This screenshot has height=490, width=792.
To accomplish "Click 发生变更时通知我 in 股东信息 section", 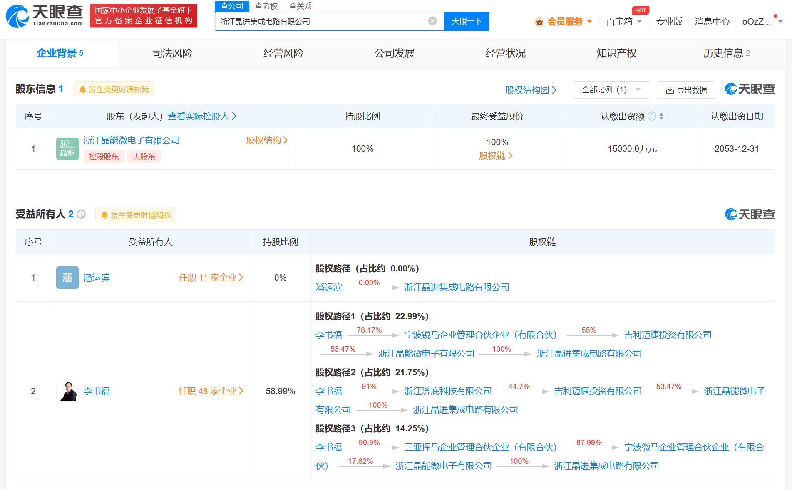I will click(x=114, y=89).
